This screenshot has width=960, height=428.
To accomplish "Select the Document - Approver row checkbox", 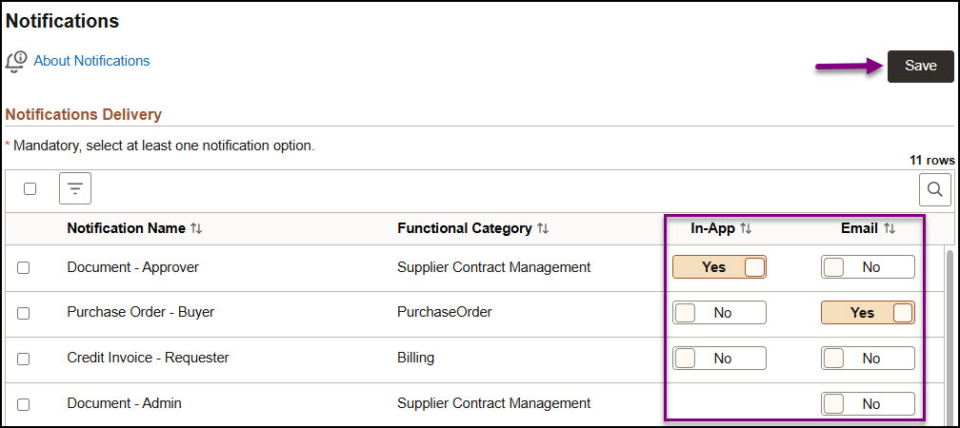I will 24,268.
